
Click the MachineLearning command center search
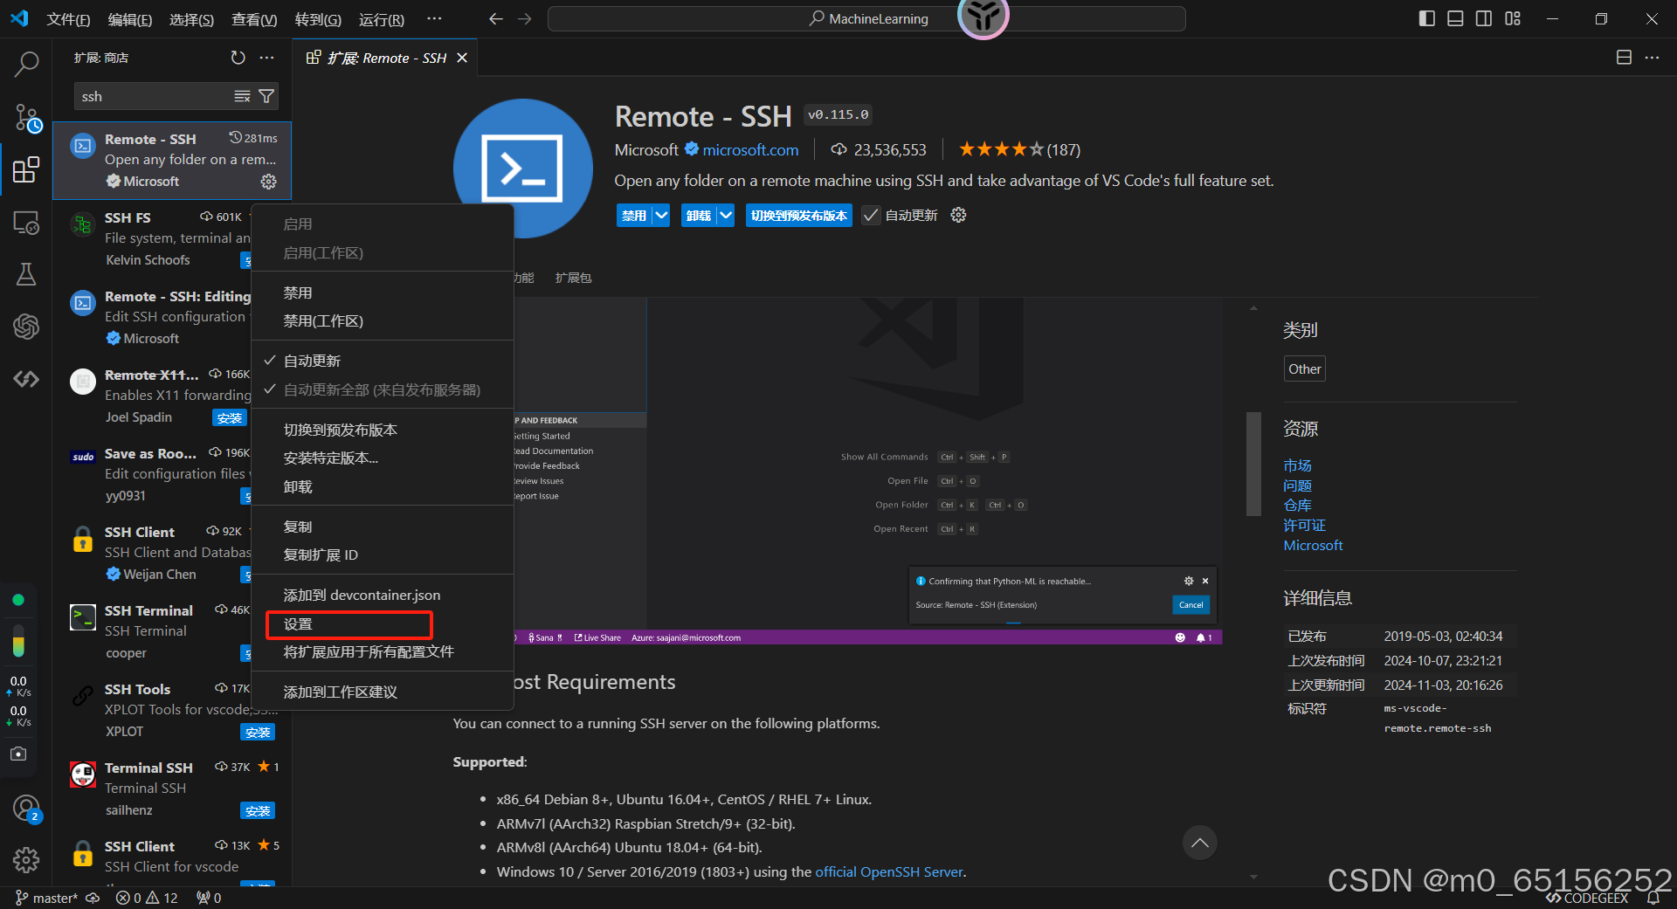tap(866, 19)
